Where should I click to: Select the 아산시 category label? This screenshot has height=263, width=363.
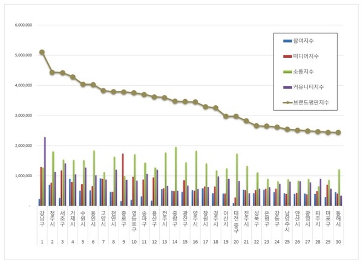pos(226,218)
